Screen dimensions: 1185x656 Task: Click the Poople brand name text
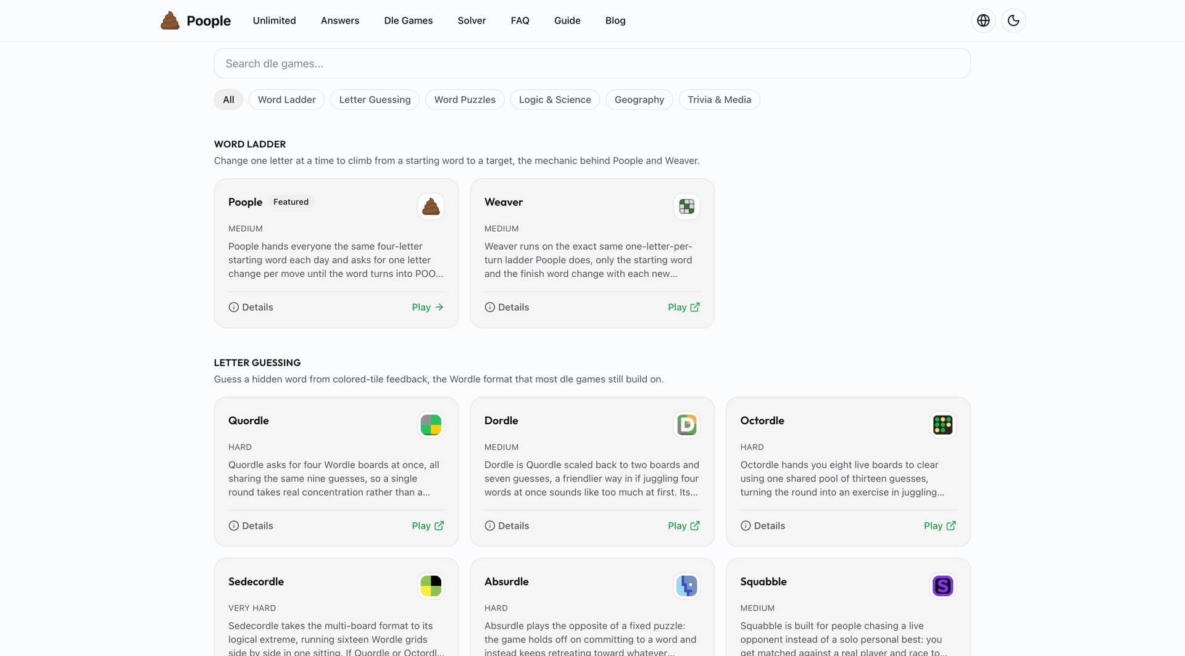pos(209,20)
